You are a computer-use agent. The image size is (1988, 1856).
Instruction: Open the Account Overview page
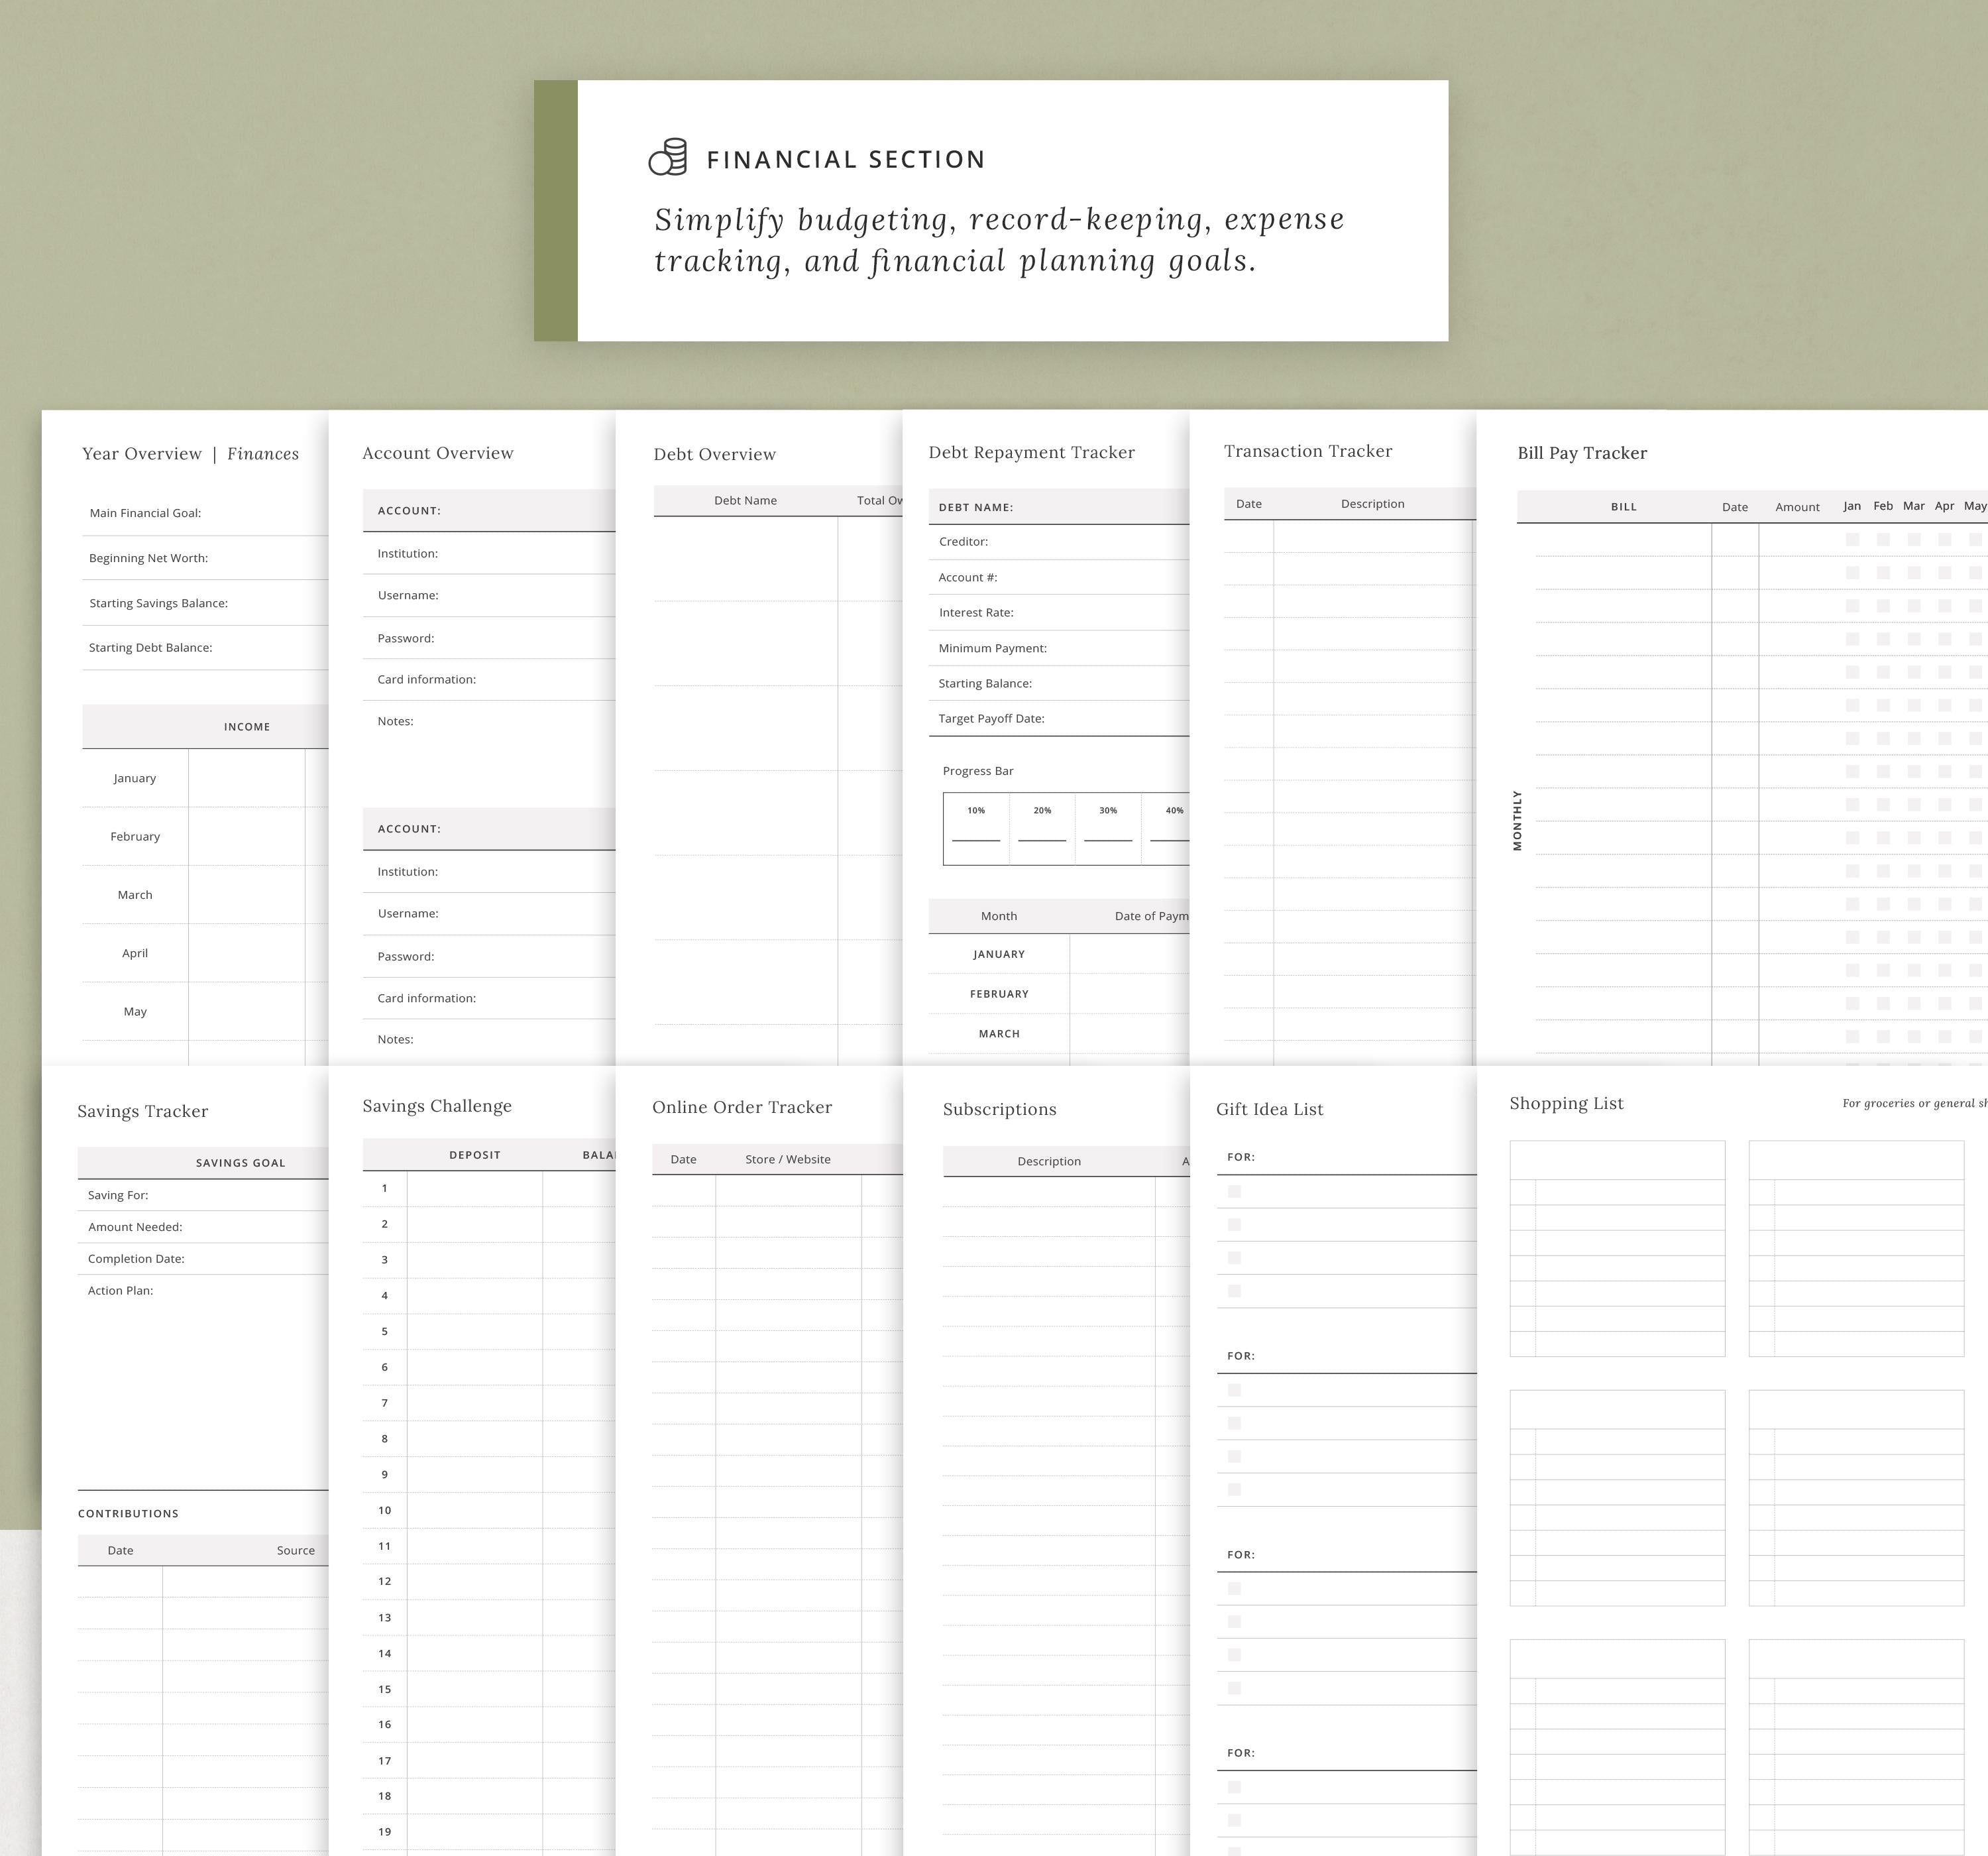[438, 453]
